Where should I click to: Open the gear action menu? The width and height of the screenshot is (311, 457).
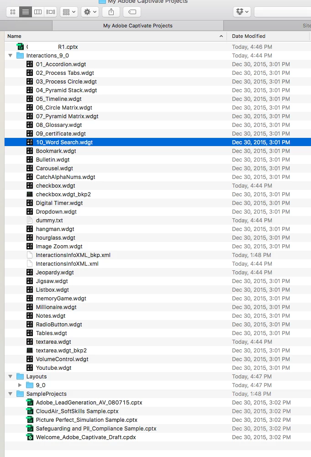pos(90,12)
